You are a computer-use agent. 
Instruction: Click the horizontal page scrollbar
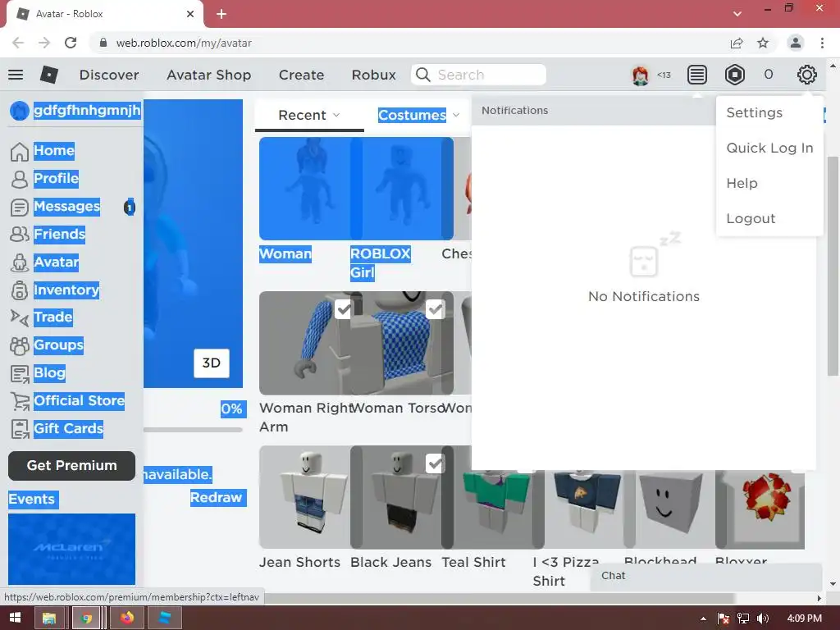498,597
